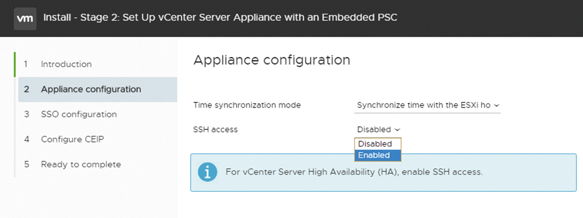Click the chevron next to Disabled
This screenshot has height=218, width=583.
click(397, 130)
